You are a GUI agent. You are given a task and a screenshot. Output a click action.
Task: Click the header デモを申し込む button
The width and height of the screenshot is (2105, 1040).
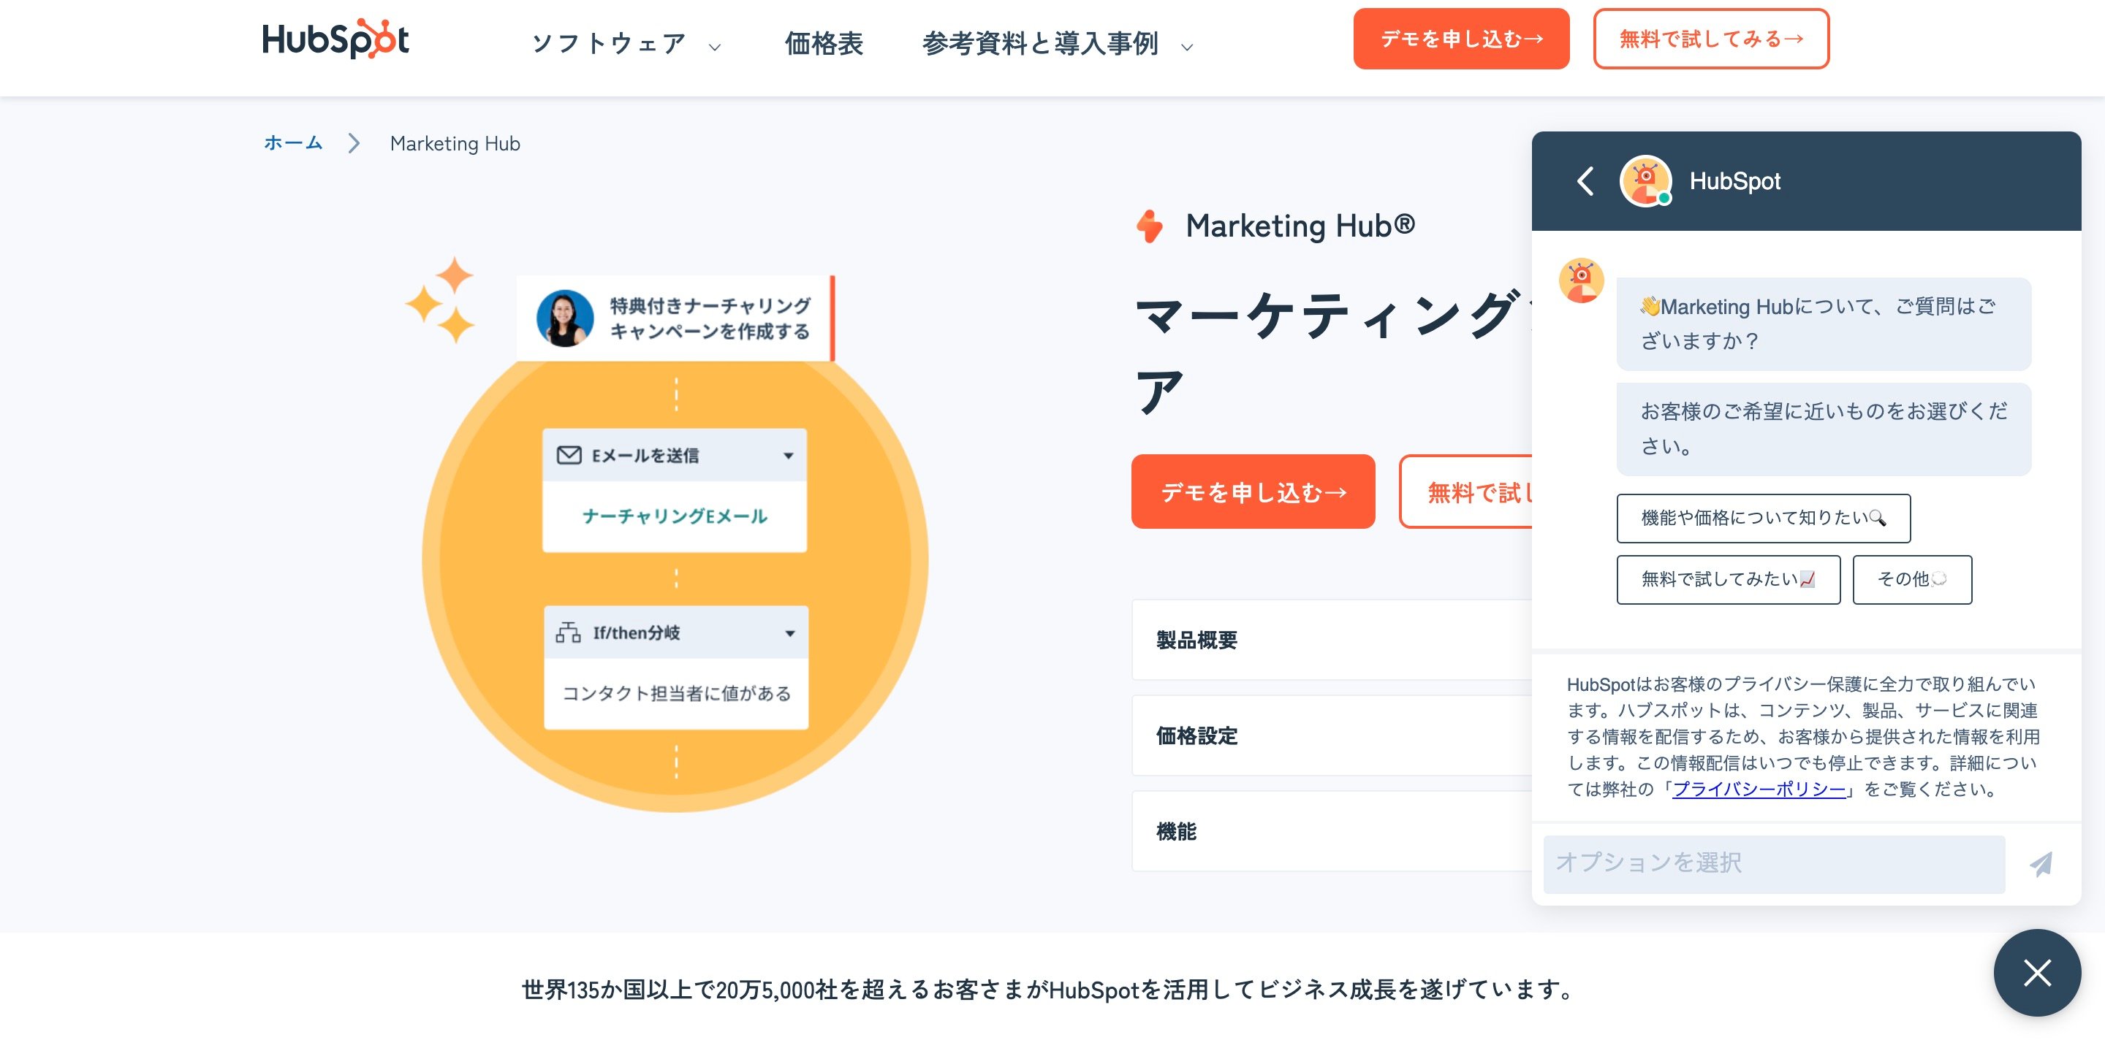[1461, 39]
